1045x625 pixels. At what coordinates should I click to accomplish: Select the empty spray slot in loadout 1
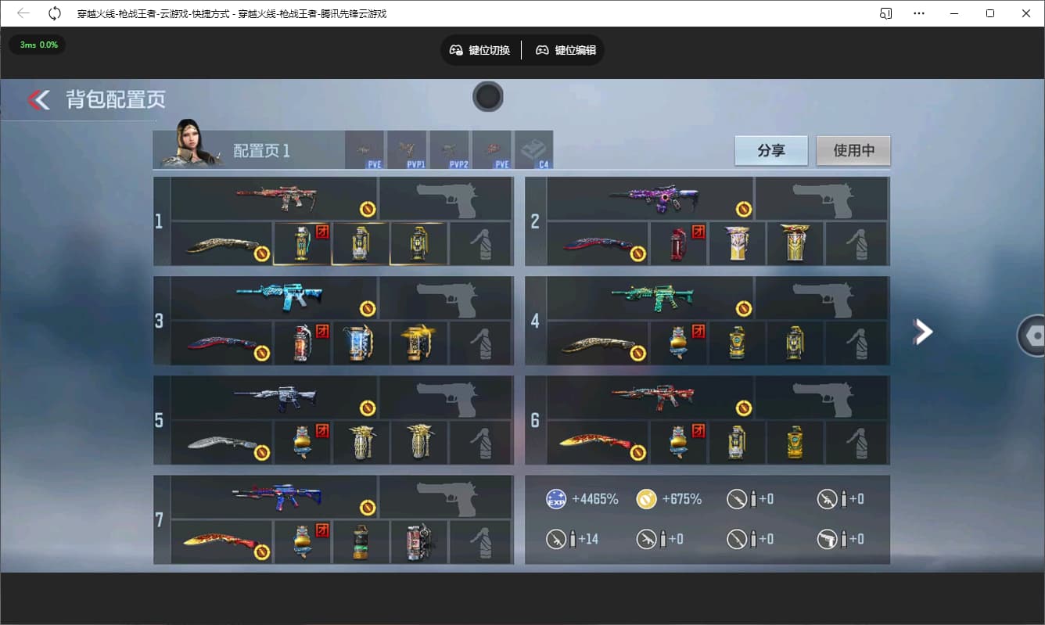coord(480,244)
